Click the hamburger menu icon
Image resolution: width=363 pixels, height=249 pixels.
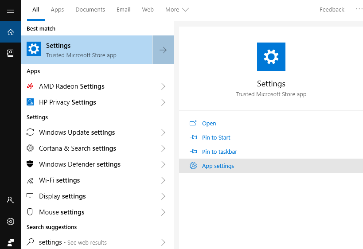pyautogui.click(x=11, y=11)
